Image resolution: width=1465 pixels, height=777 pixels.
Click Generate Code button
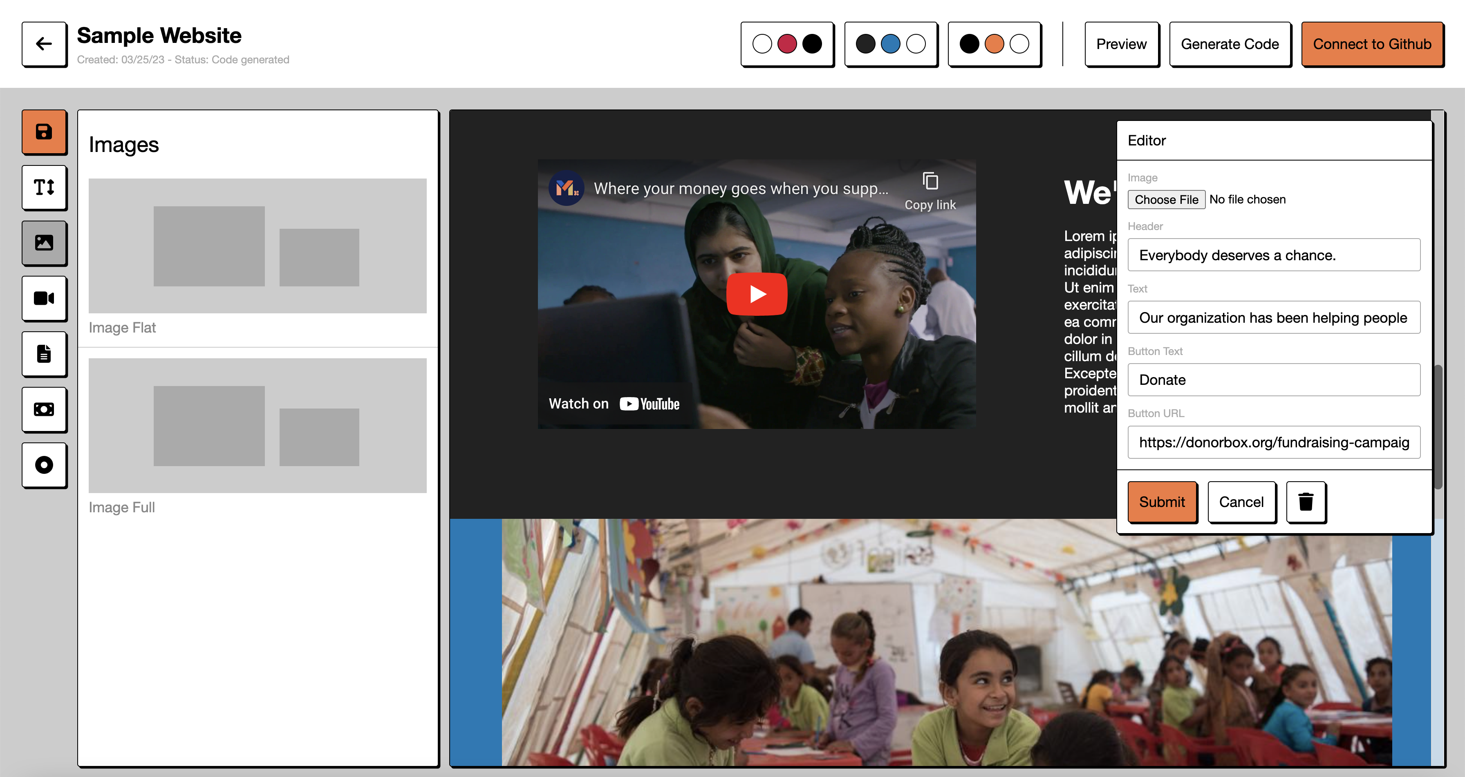pyautogui.click(x=1230, y=44)
